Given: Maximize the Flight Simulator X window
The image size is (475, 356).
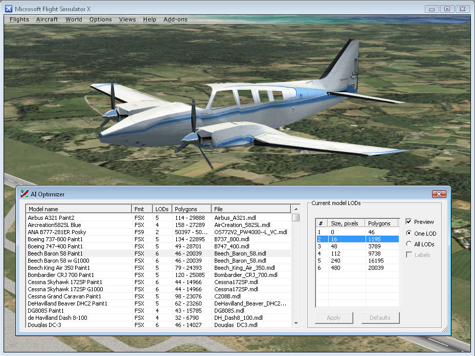Looking at the screenshot, I should [447, 9].
